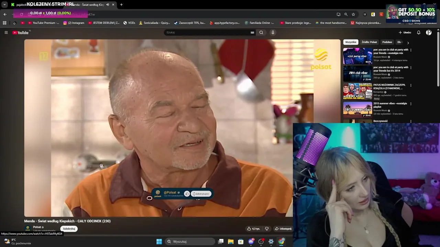Screen dimensions: 440x247
Task: Open YouTube notifications bell
Action: [419, 33]
